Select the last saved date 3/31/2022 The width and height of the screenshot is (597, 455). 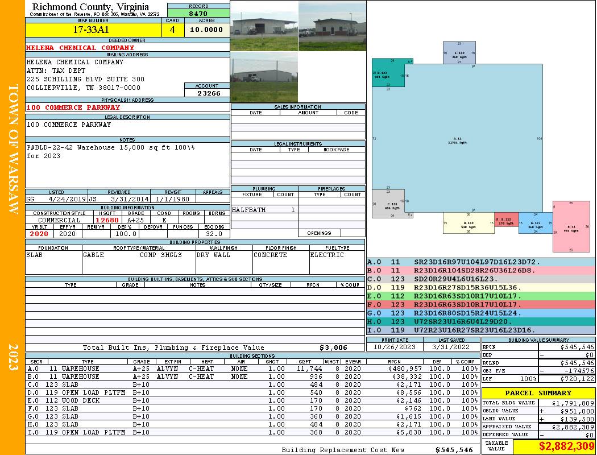click(x=451, y=347)
